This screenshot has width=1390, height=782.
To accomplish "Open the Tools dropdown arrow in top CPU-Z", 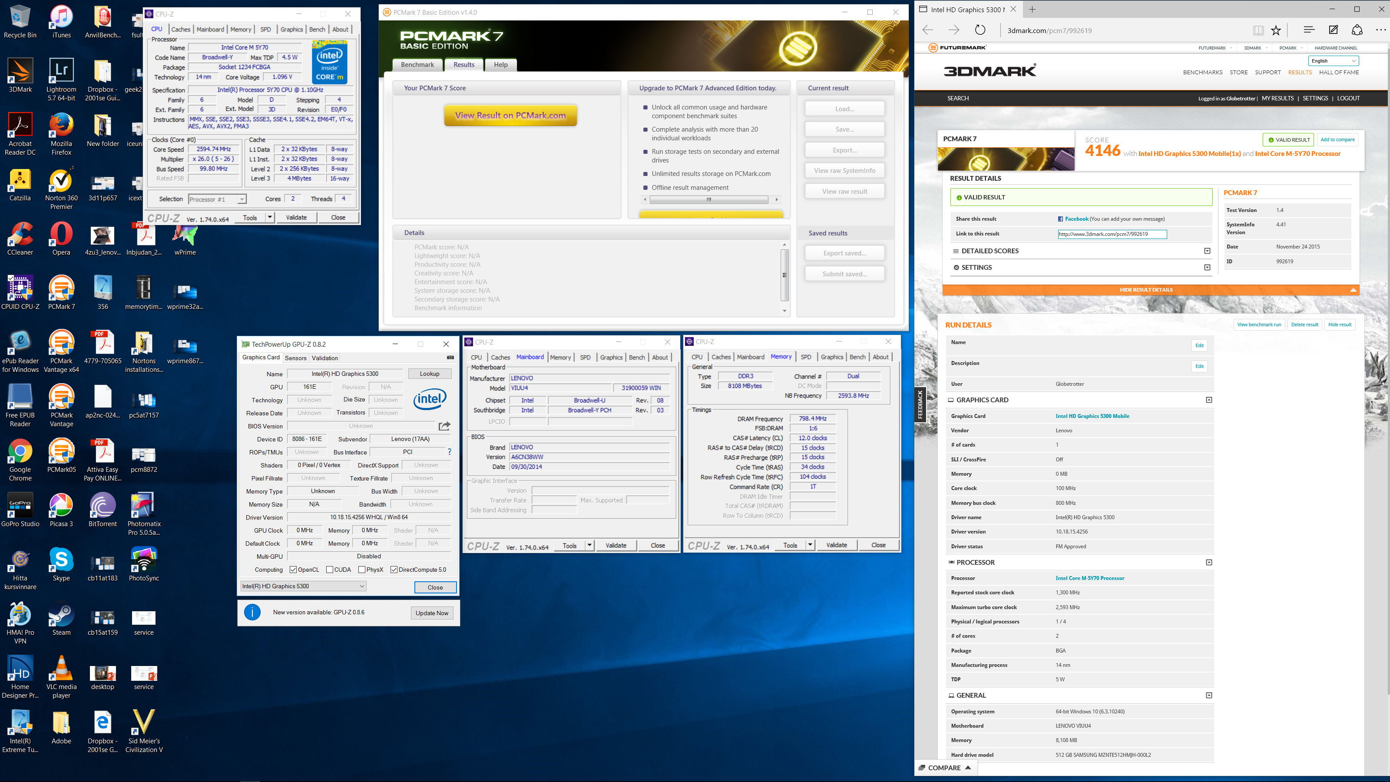I will coord(270,218).
